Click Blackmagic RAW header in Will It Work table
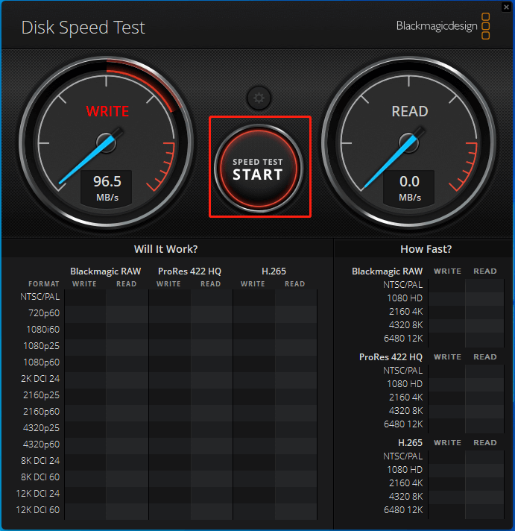 tap(106, 271)
